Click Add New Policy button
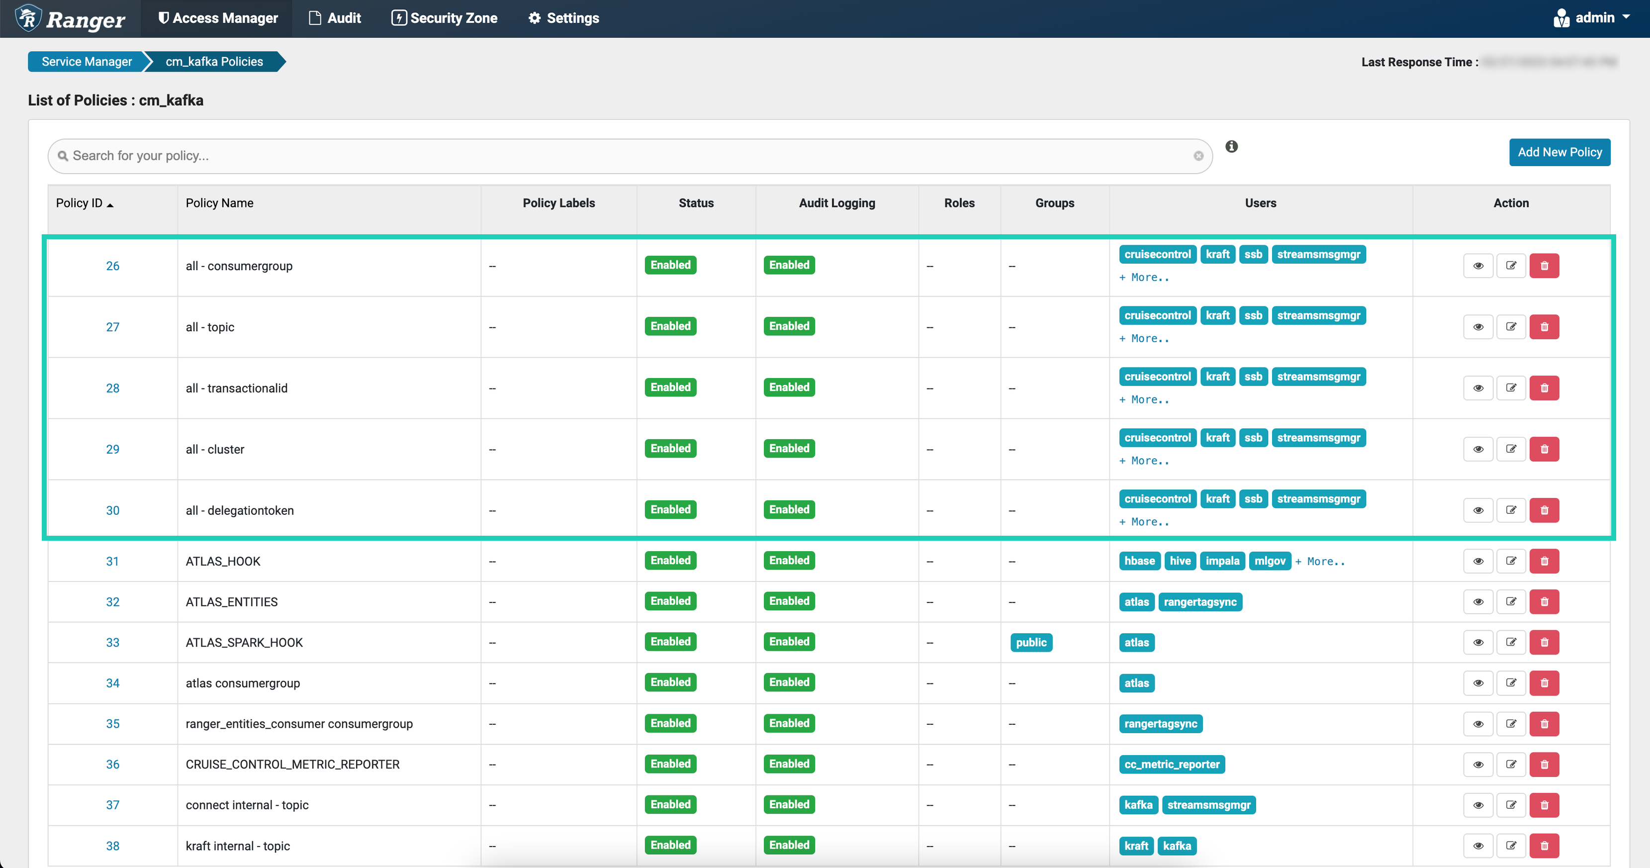This screenshot has width=1650, height=868. coord(1559,153)
